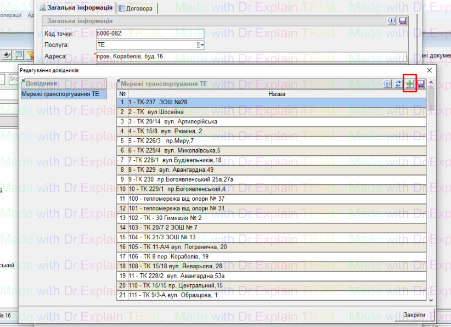Screen dimensions: 451x327
Task: Open the Послуга dropdown list
Action: [201, 45]
